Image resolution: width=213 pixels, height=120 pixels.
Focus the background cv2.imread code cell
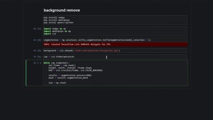(x=115, y=51)
